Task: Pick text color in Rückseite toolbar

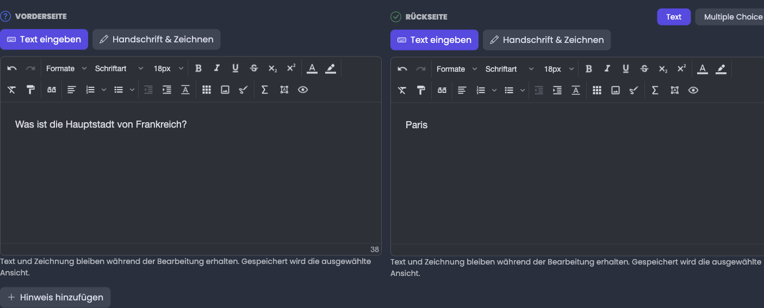Action: 703,69
